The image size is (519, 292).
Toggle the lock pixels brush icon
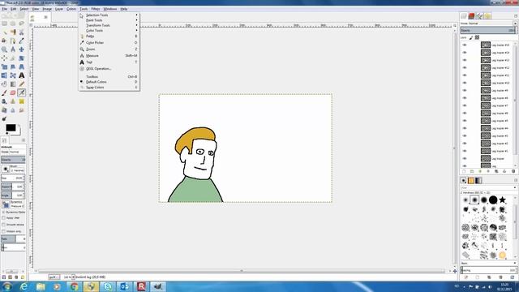tap(471, 37)
